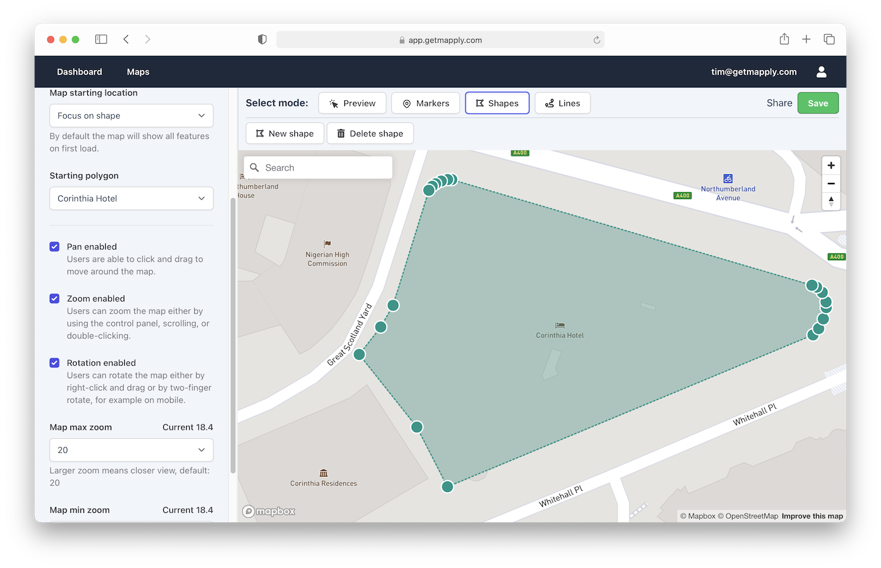Click the left panel vertical scrollbar
The height and width of the screenshot is (568, 881).
(233, 335)
